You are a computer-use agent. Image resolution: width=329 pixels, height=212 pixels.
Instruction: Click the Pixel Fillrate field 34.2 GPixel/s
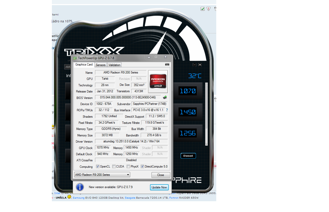point(107,123)
